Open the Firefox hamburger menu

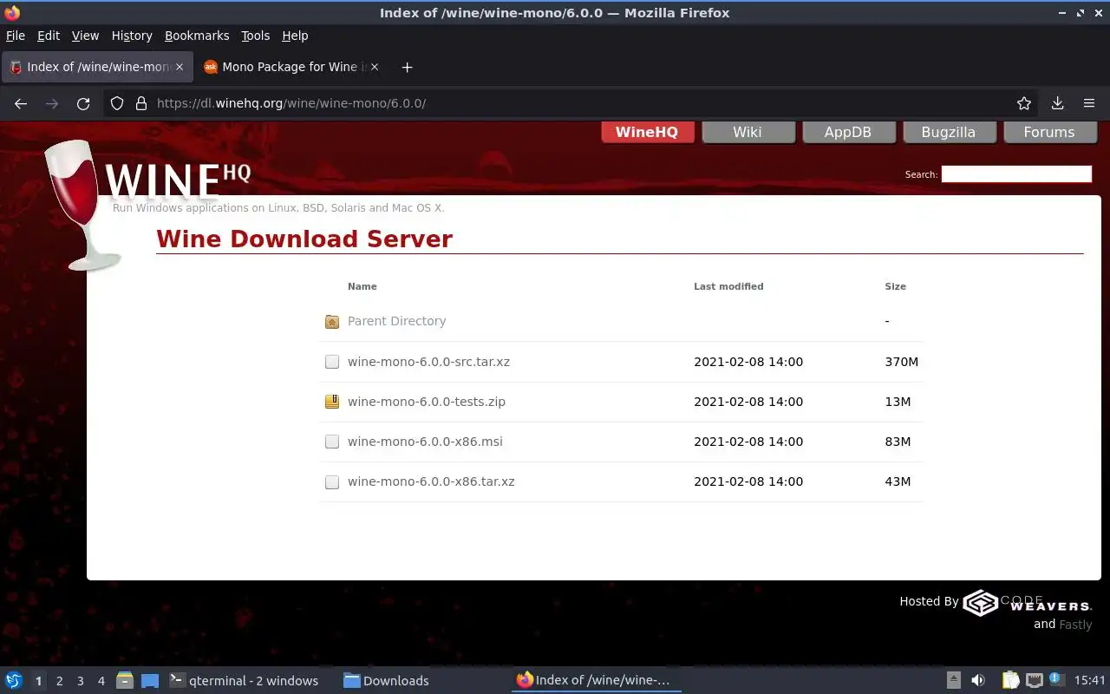(1089, 103)
